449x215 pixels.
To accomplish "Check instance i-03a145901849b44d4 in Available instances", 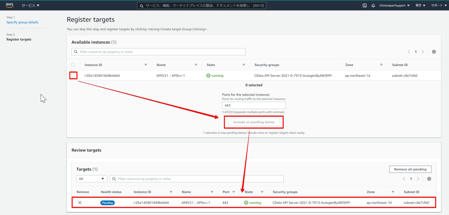I will [73, 75].
